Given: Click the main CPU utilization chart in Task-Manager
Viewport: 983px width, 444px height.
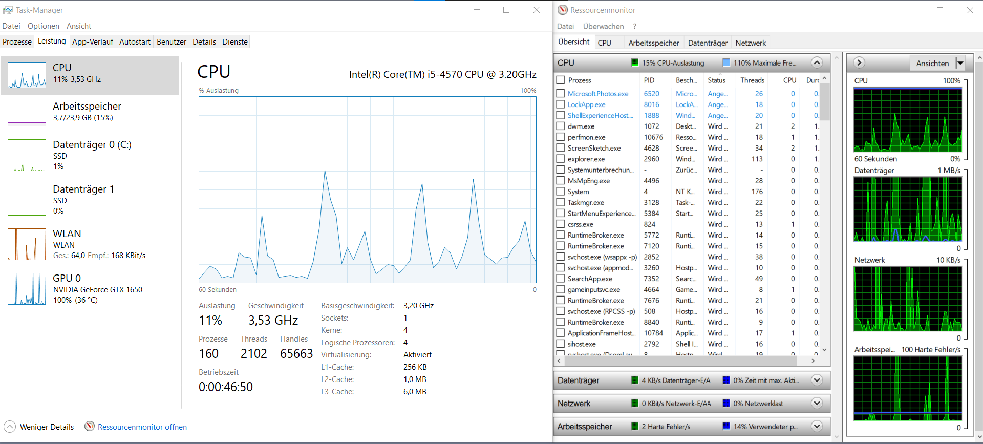Looking at the screenshot, I should tap(368, 189).
